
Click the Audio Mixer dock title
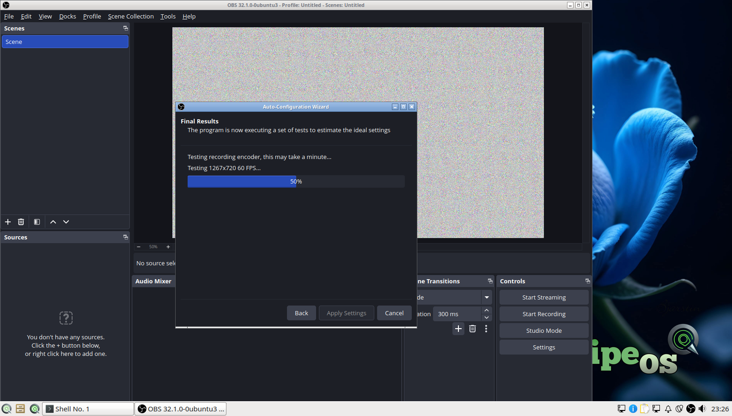[153, 281]
